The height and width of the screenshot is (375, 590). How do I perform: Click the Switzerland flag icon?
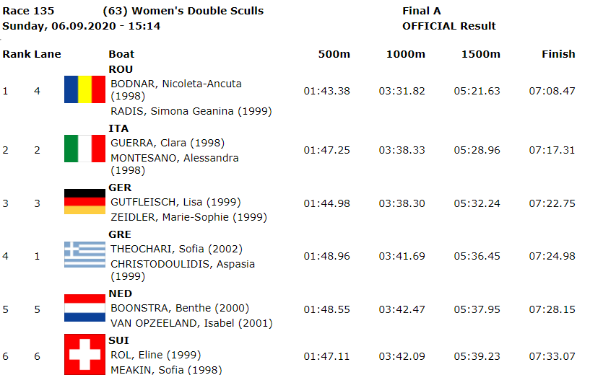(x=84, y=354)
